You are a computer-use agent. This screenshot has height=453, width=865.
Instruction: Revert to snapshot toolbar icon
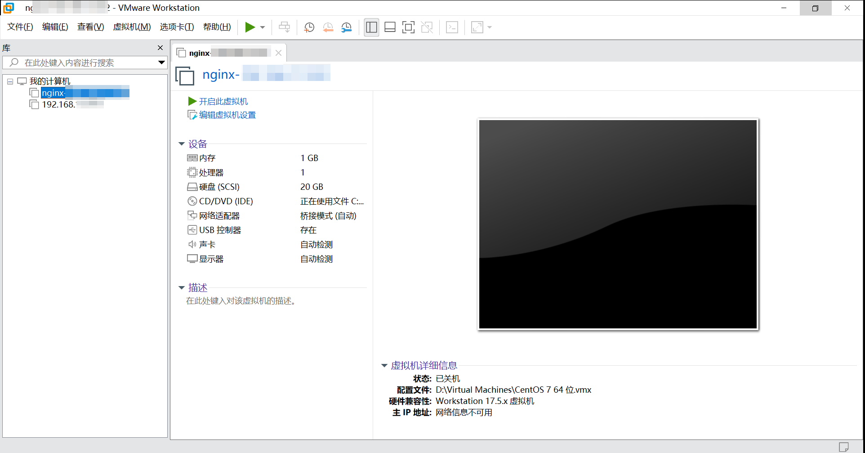(328, 27)
